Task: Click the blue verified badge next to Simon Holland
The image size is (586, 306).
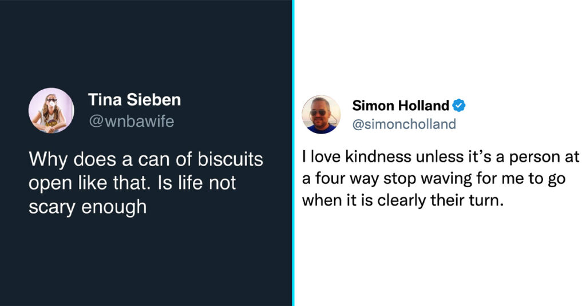Action: [459, 106]
